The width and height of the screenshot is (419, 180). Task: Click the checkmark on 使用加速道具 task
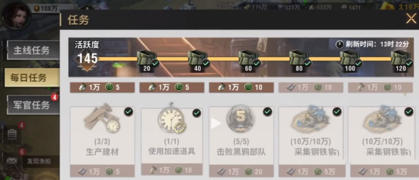pyautogui.click(x=197, y=113)
